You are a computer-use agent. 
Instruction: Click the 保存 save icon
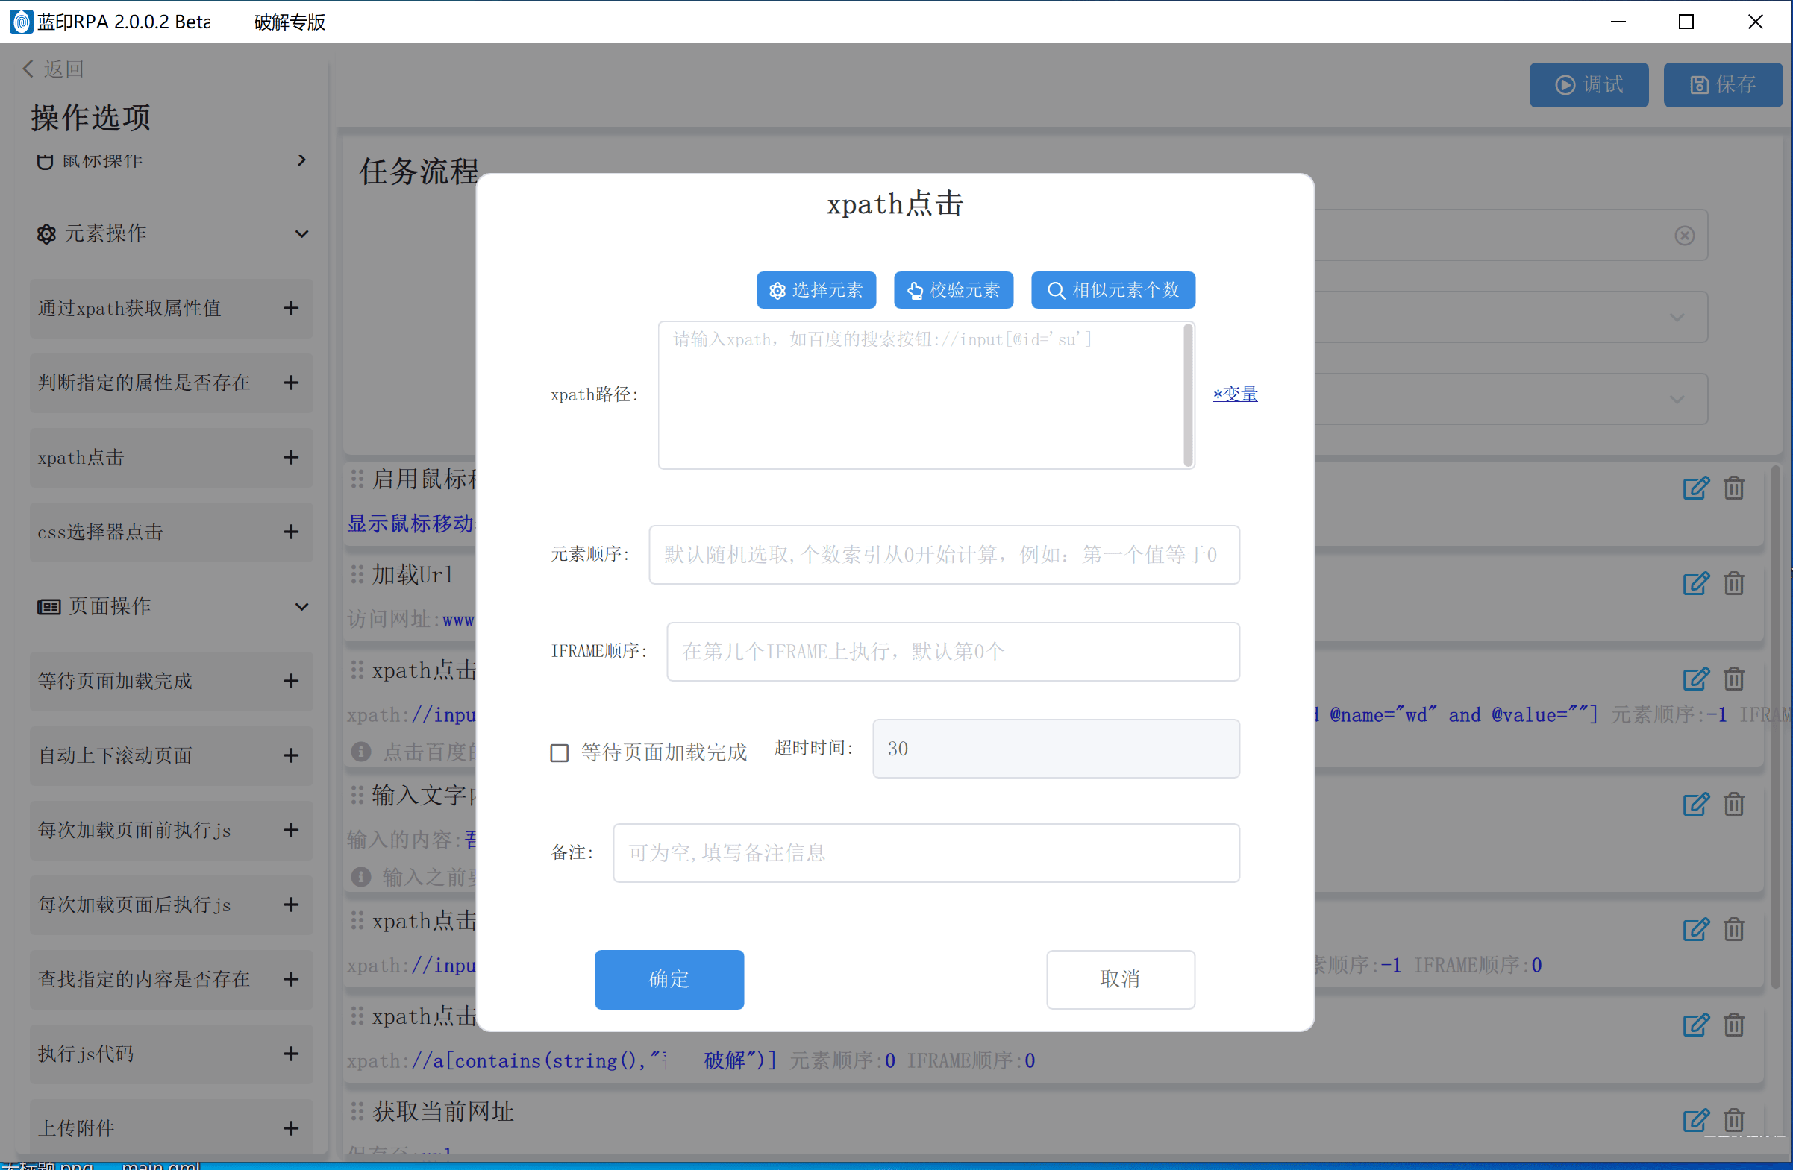pos(1700,84)
